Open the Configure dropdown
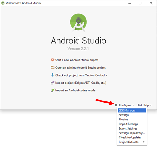This screenshot has height=146, width=157. (x=126, y=105)
